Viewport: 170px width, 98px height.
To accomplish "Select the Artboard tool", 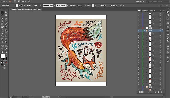I will [x=2, y=49].
